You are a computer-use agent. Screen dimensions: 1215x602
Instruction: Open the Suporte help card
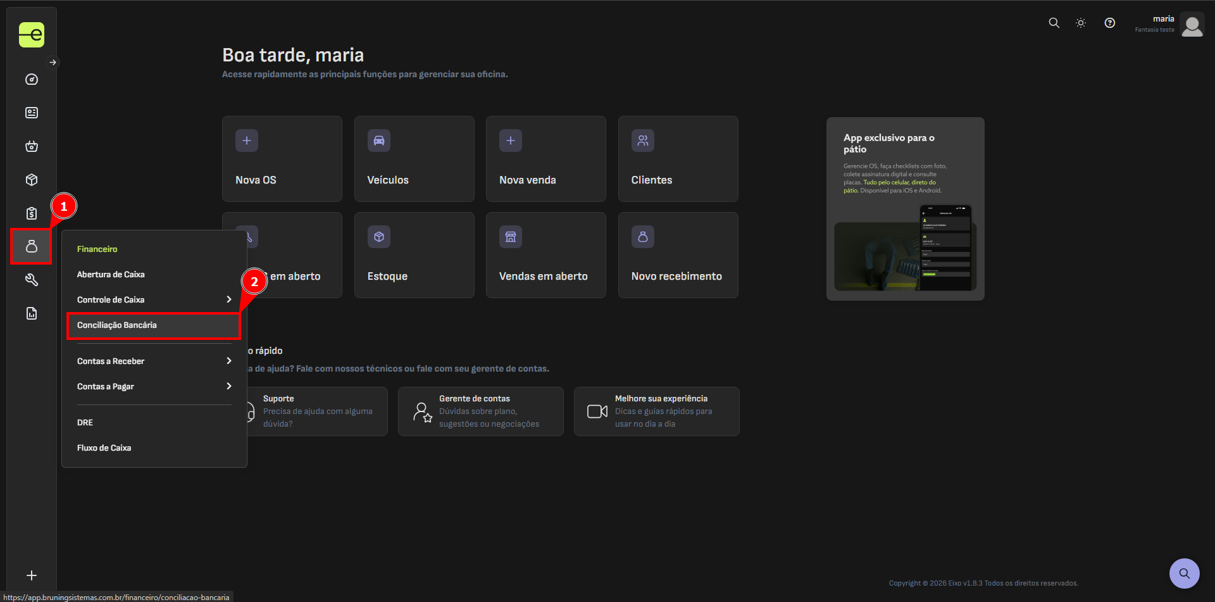coord(316,411)
